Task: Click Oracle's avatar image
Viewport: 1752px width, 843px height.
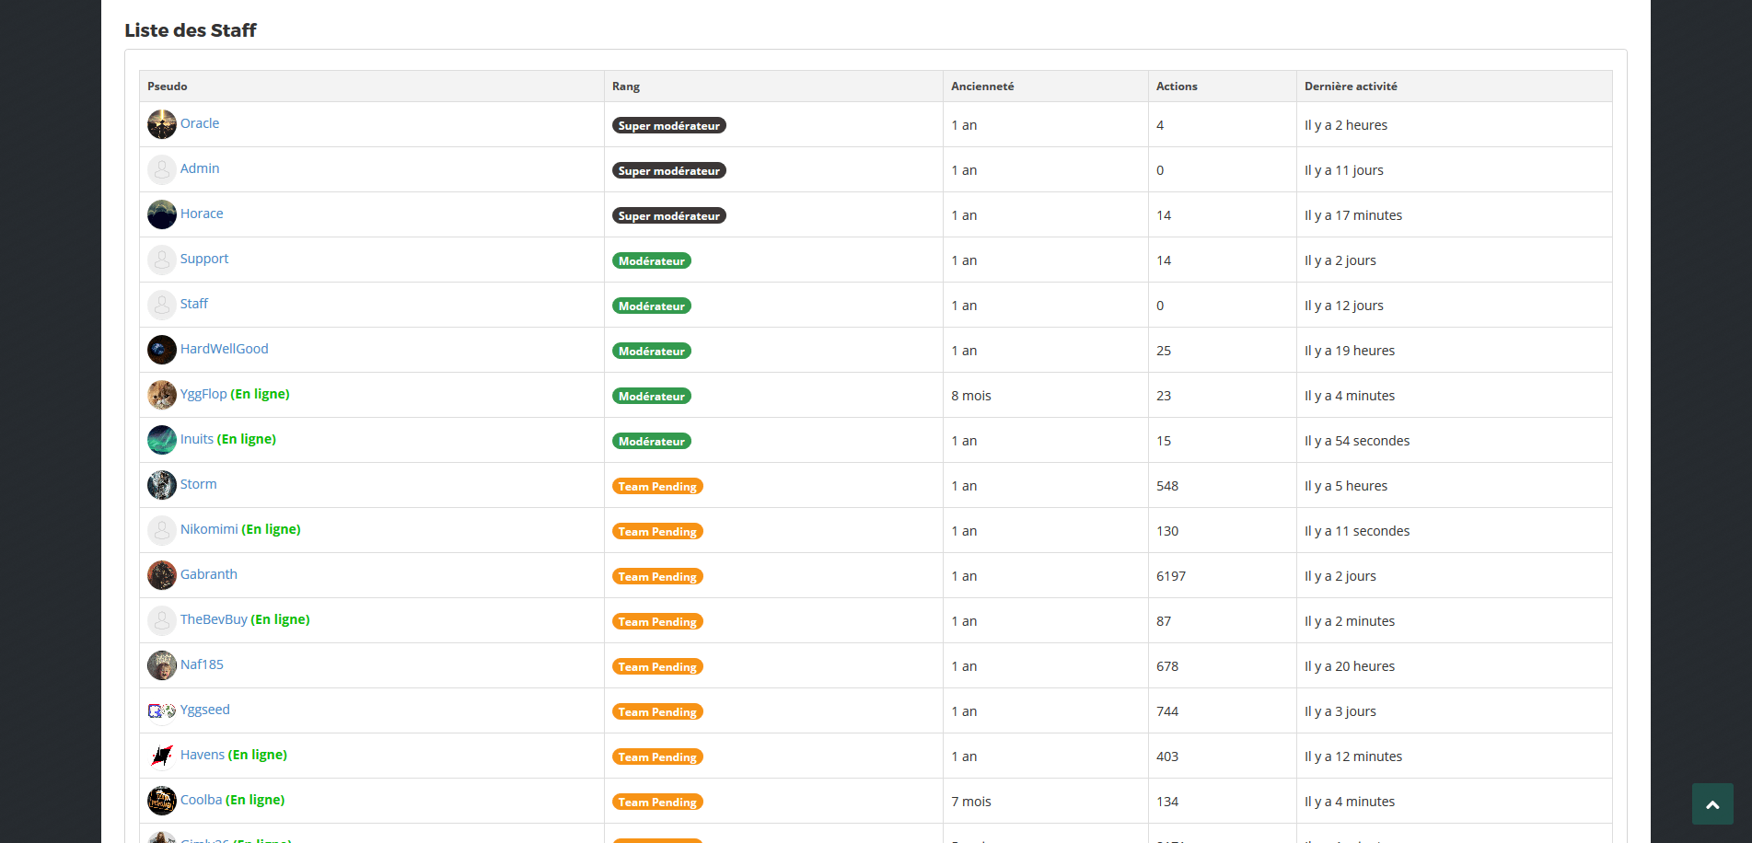Action: (x=162, y=124)
